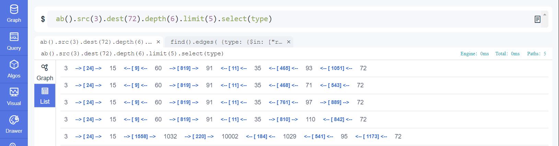Click the small up arrow in query box

coord(544,14)
